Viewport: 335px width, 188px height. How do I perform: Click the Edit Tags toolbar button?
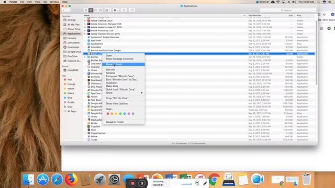[x=132, y=10]
